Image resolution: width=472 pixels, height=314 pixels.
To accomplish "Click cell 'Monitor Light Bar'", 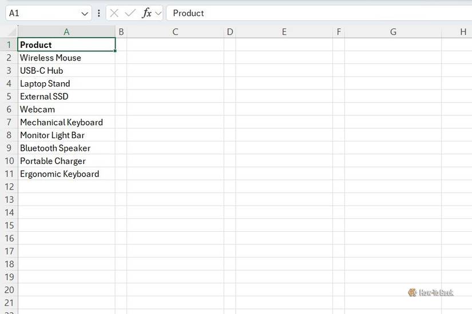I will coord(66,135).
